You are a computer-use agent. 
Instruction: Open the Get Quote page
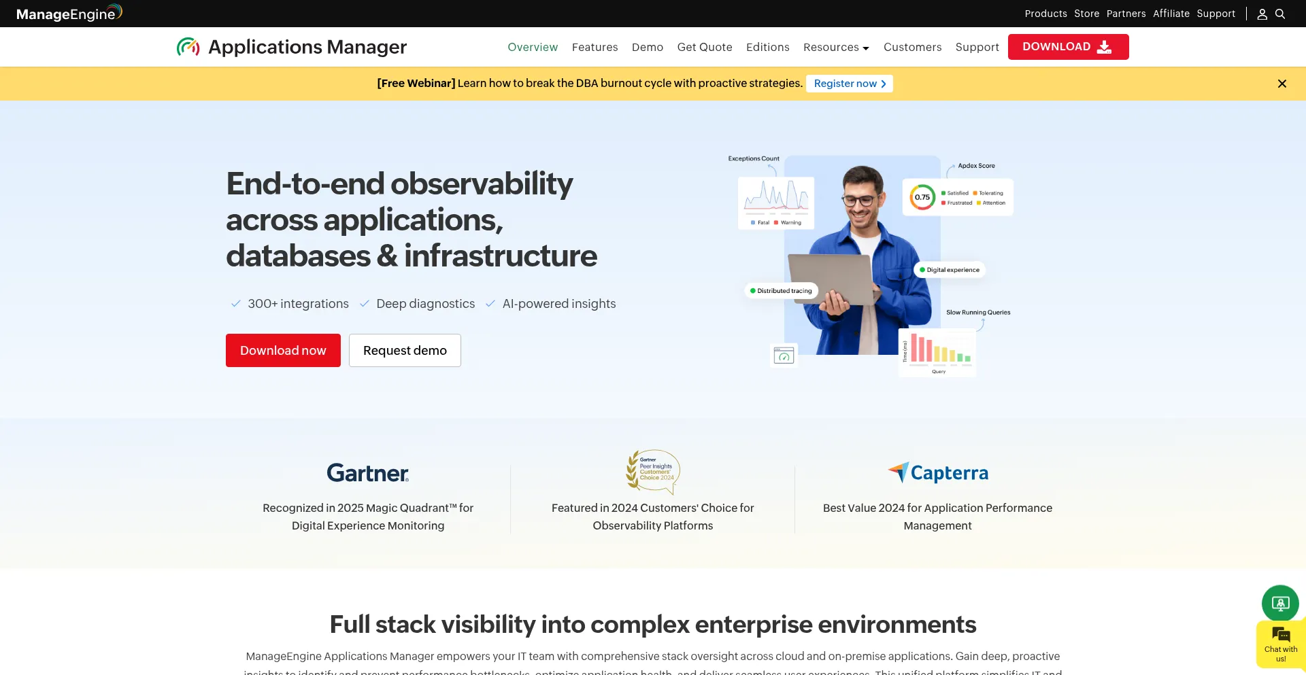coord(705,47)
